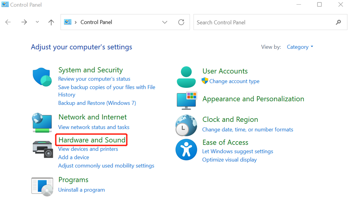Go up one level with up arrow
349x198 pixels.
click(51, 22)
